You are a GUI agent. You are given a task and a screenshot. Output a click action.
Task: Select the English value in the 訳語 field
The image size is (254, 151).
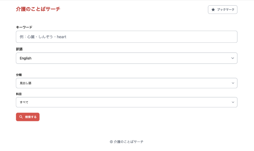[26, 58]
